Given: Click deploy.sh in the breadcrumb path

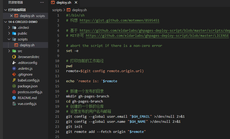Looking at the screenshot, I should point(79,10).
